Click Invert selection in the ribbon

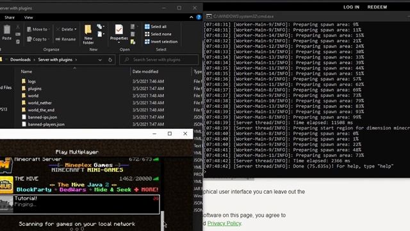[161, 41]
